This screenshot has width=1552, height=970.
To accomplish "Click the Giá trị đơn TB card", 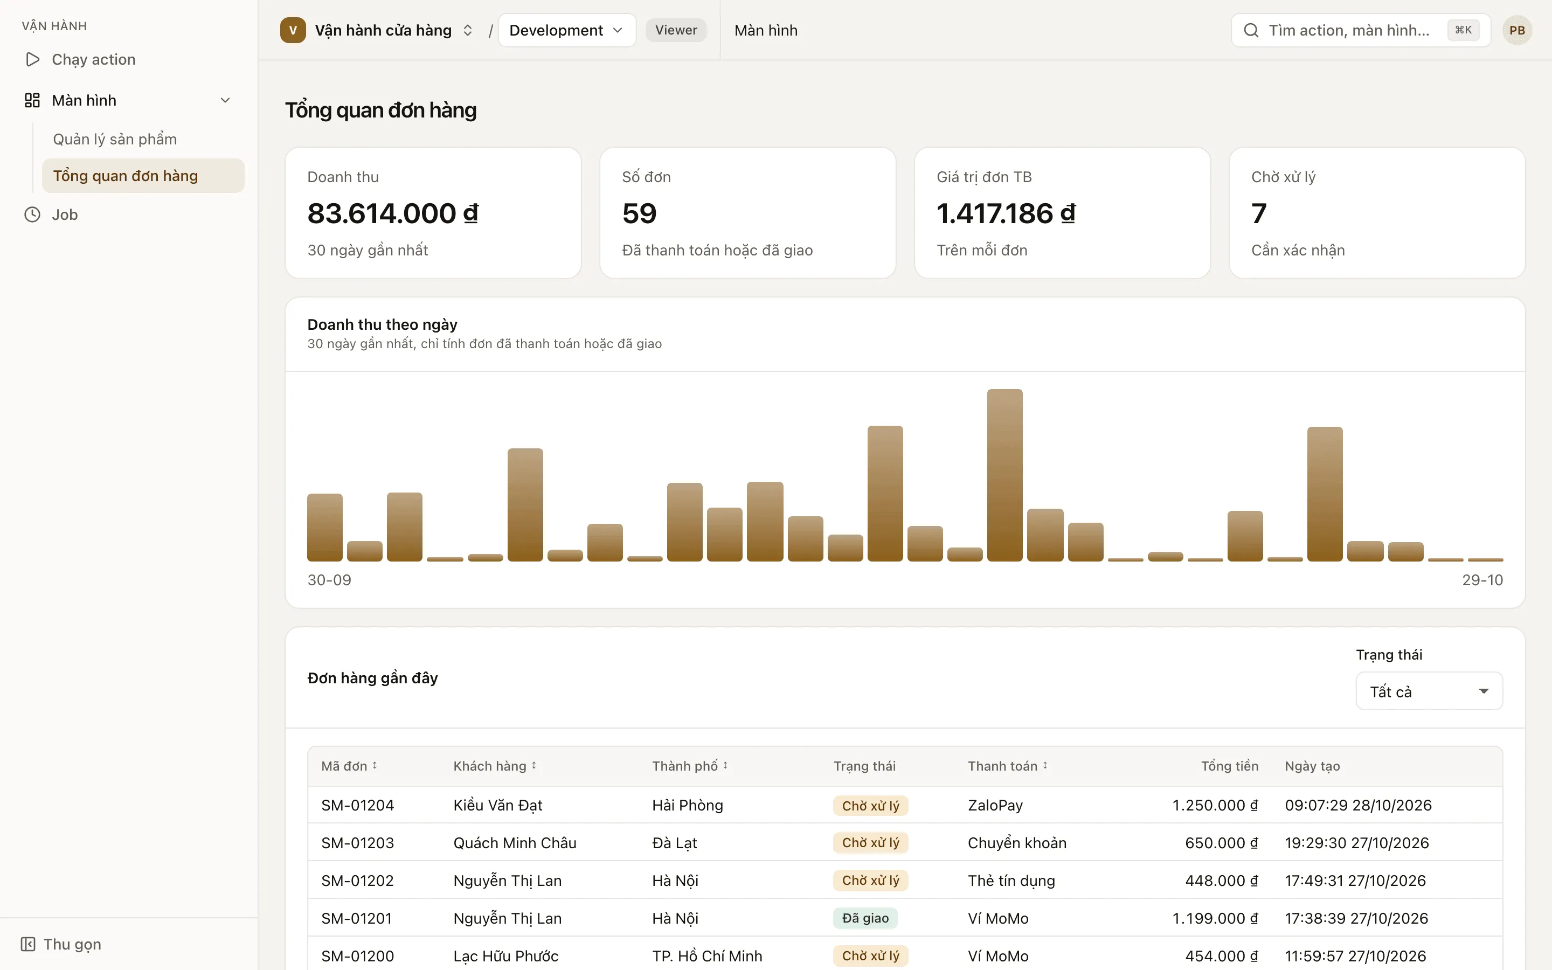I will tap(1062, 213).
